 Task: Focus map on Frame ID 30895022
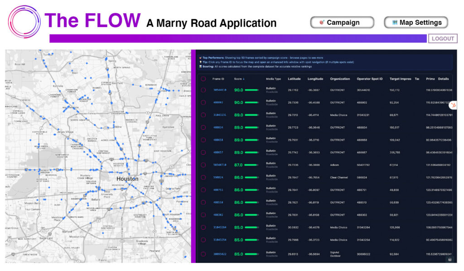(220, 254)
